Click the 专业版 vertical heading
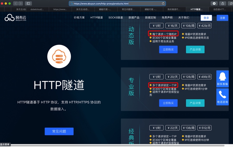This screenshot has height=147, width=233. pyautogui.click(x=131, y=87)
